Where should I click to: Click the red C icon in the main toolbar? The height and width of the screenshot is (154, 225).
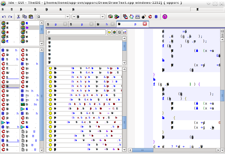pos(150,17)
